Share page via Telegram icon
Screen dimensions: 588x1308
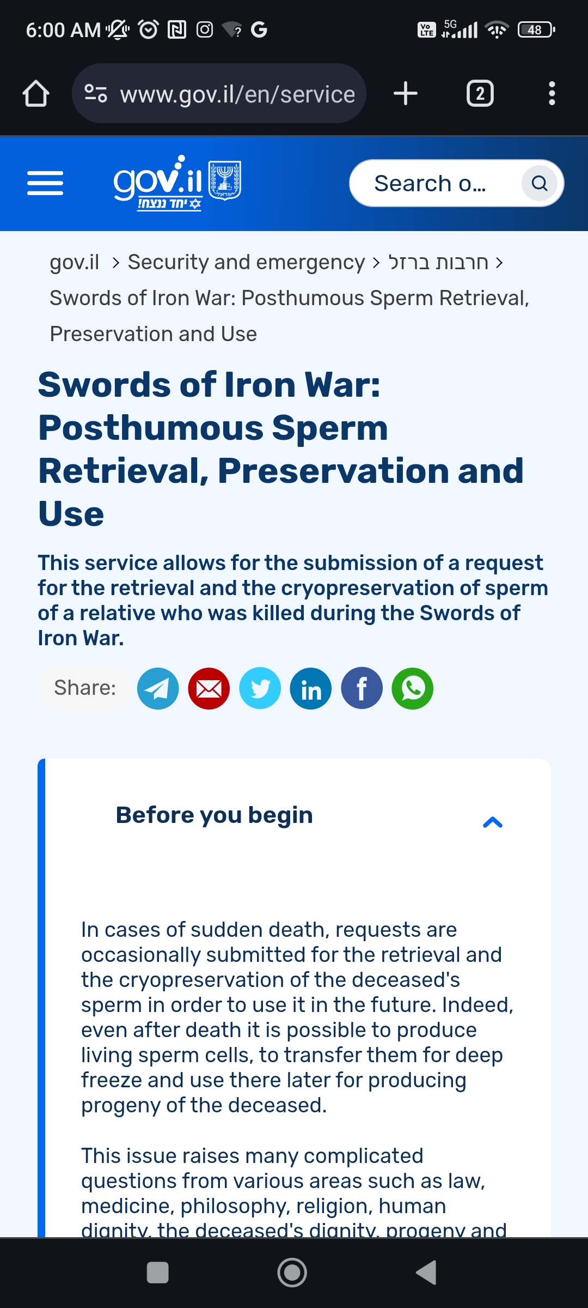point(158,688)
